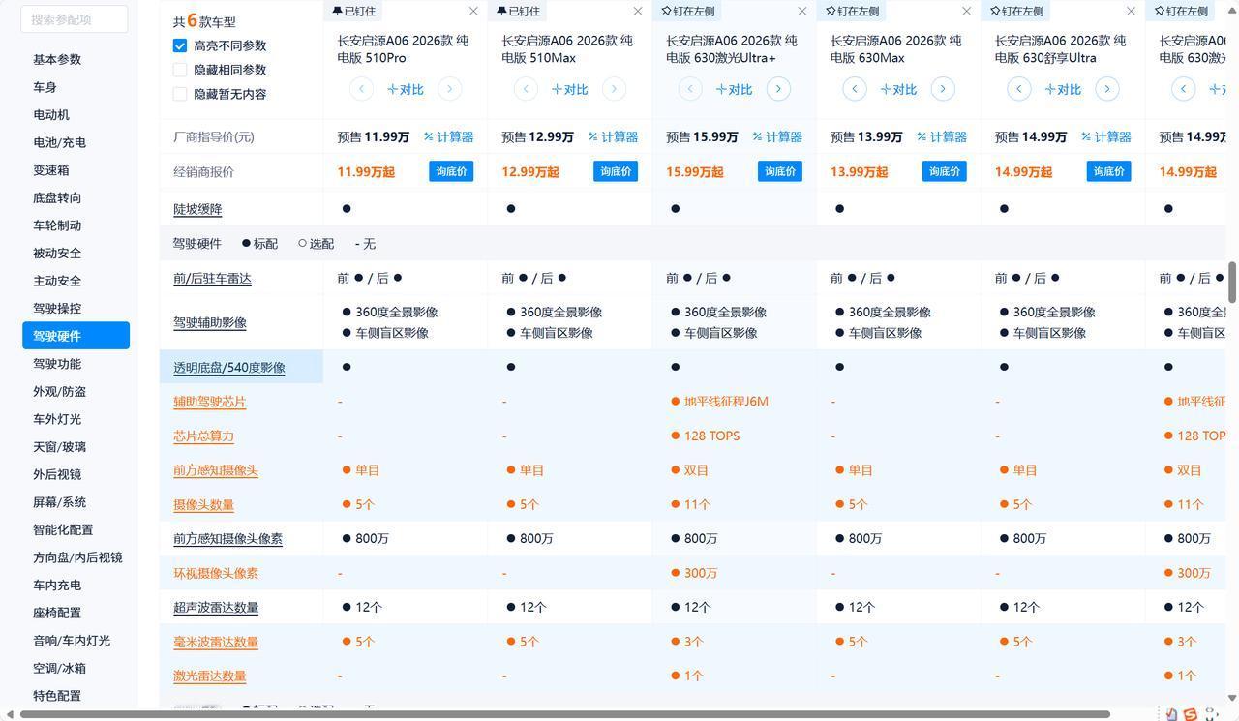Open 计算器 for the 12.99万 price
The image size is (1239, 721).
click(613, 137)
